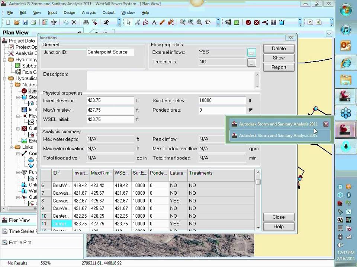This screenshot has width=357, height=267.
Task: Open Treatments ellipsis button
Action: click(x=251, y=62)
